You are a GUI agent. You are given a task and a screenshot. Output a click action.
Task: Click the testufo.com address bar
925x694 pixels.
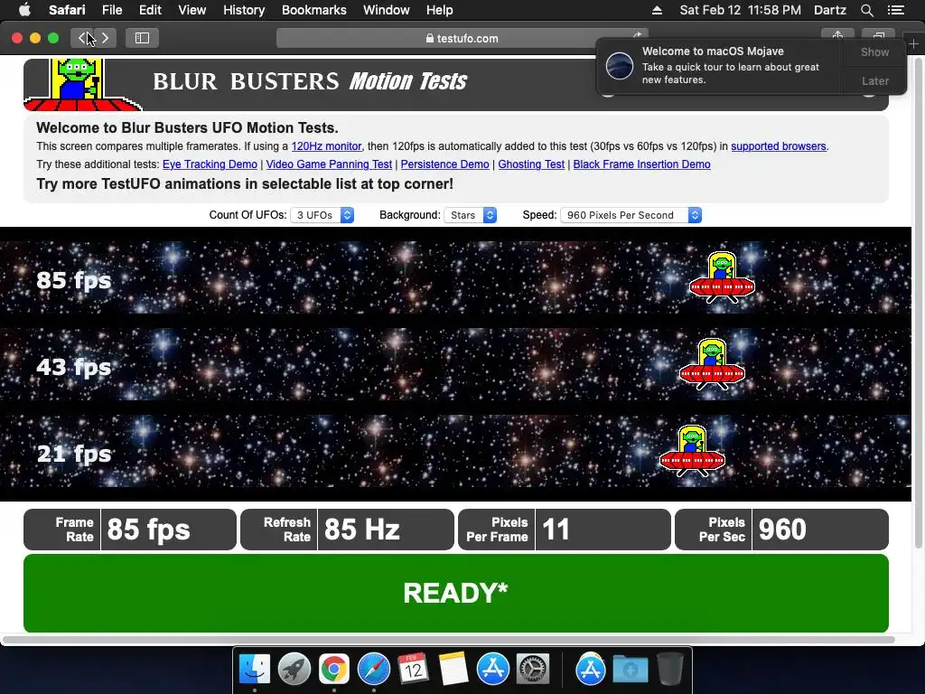[462, 38]
